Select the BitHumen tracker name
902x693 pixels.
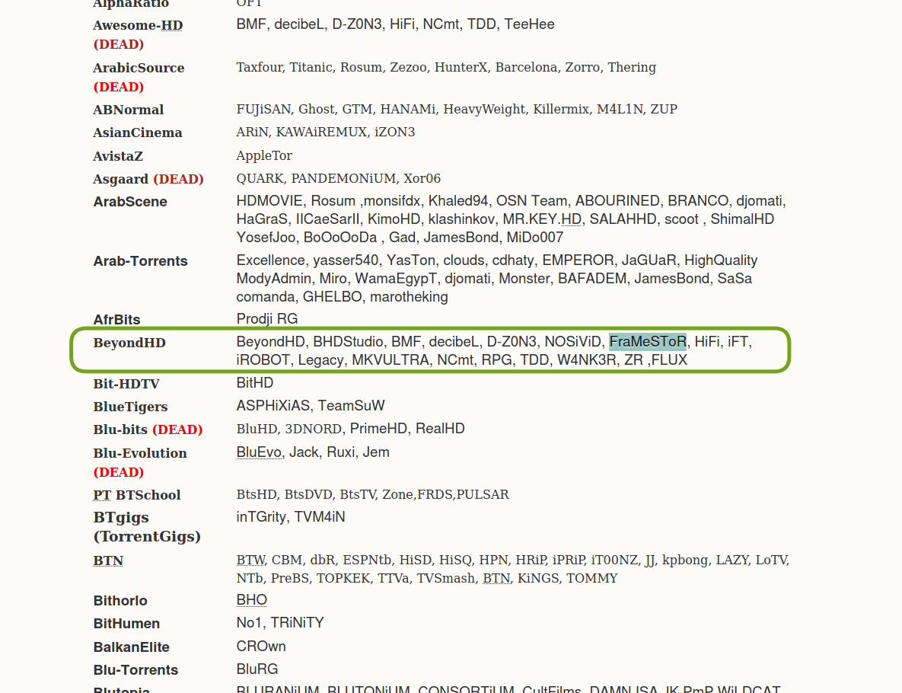[126, 624]
